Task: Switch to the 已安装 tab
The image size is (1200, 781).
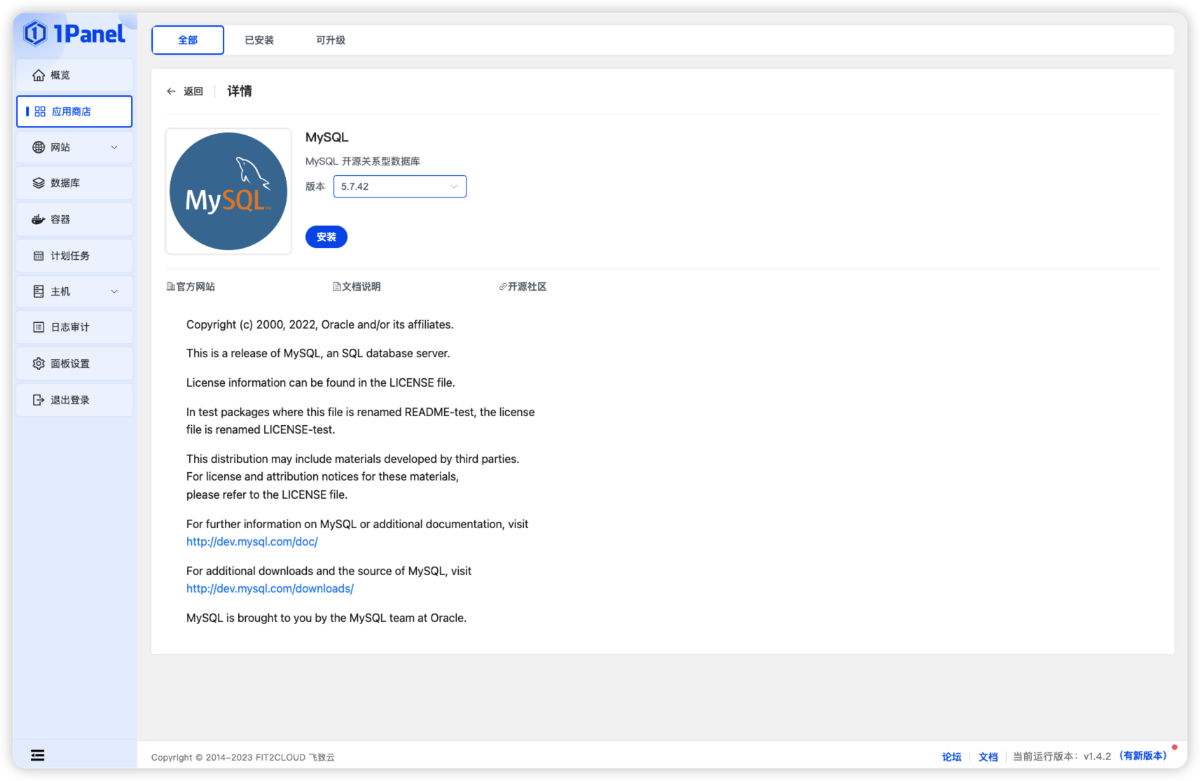Action: pos(259,40)
